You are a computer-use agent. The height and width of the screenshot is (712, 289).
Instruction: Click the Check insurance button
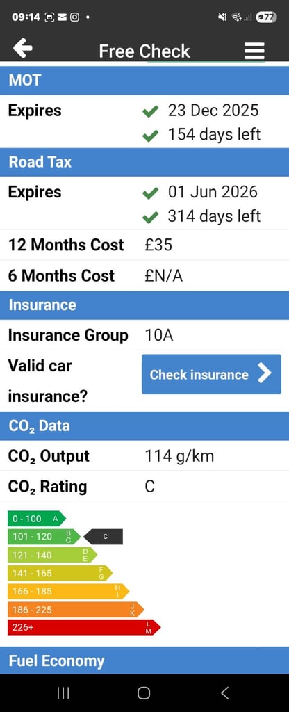(211, 374)
